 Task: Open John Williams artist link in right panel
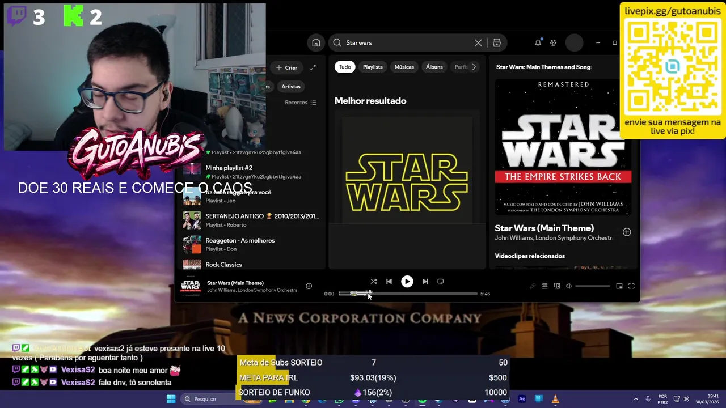click(x=513, y=238)
